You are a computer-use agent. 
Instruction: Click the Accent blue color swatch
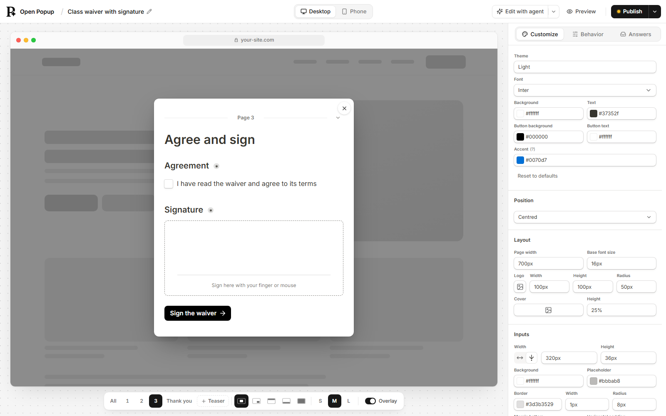click(520, 160)
